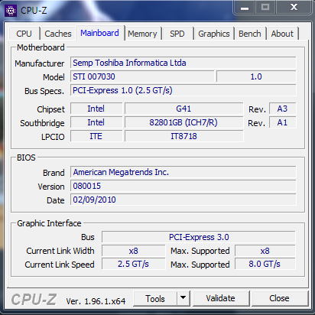Viewport: 315px width, 315px height.
Task: Open the Caches tab
Action: pyautogui.click(x=58, y=34)
